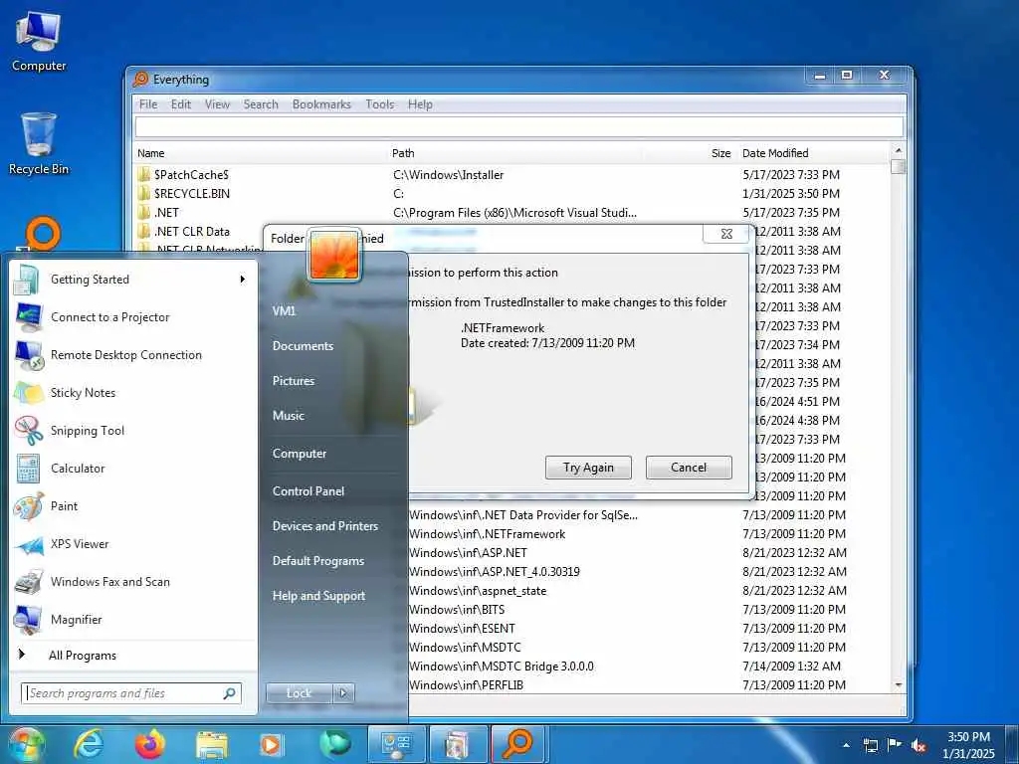Select the $PatchCache$ folder row
This screenshot has height=764, width=1019.
tap(512, 175)
